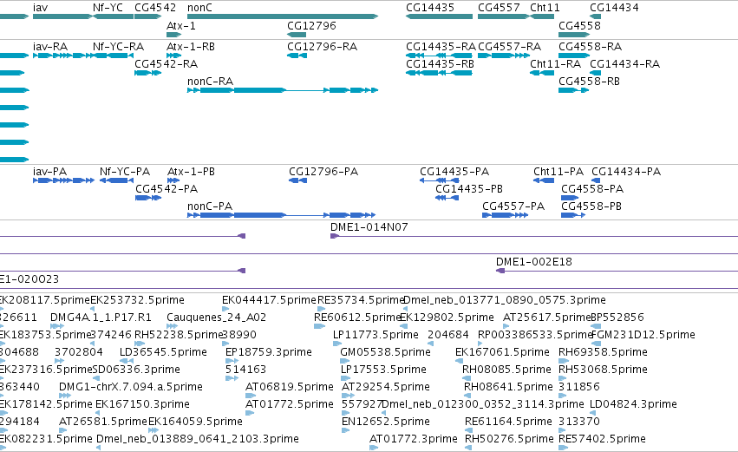Select the iav gene feature

pyautogui.click(x=62, y=17)
